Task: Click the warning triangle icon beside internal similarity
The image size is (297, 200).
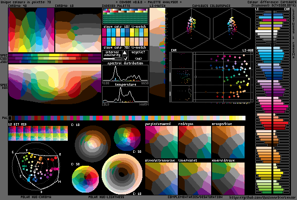Action: pos(125,53)
